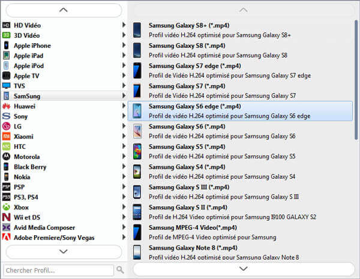The width and height of the screenshot is (360, 279).
Task: Click the Apple iPhone icon
Action: [6, 46]
